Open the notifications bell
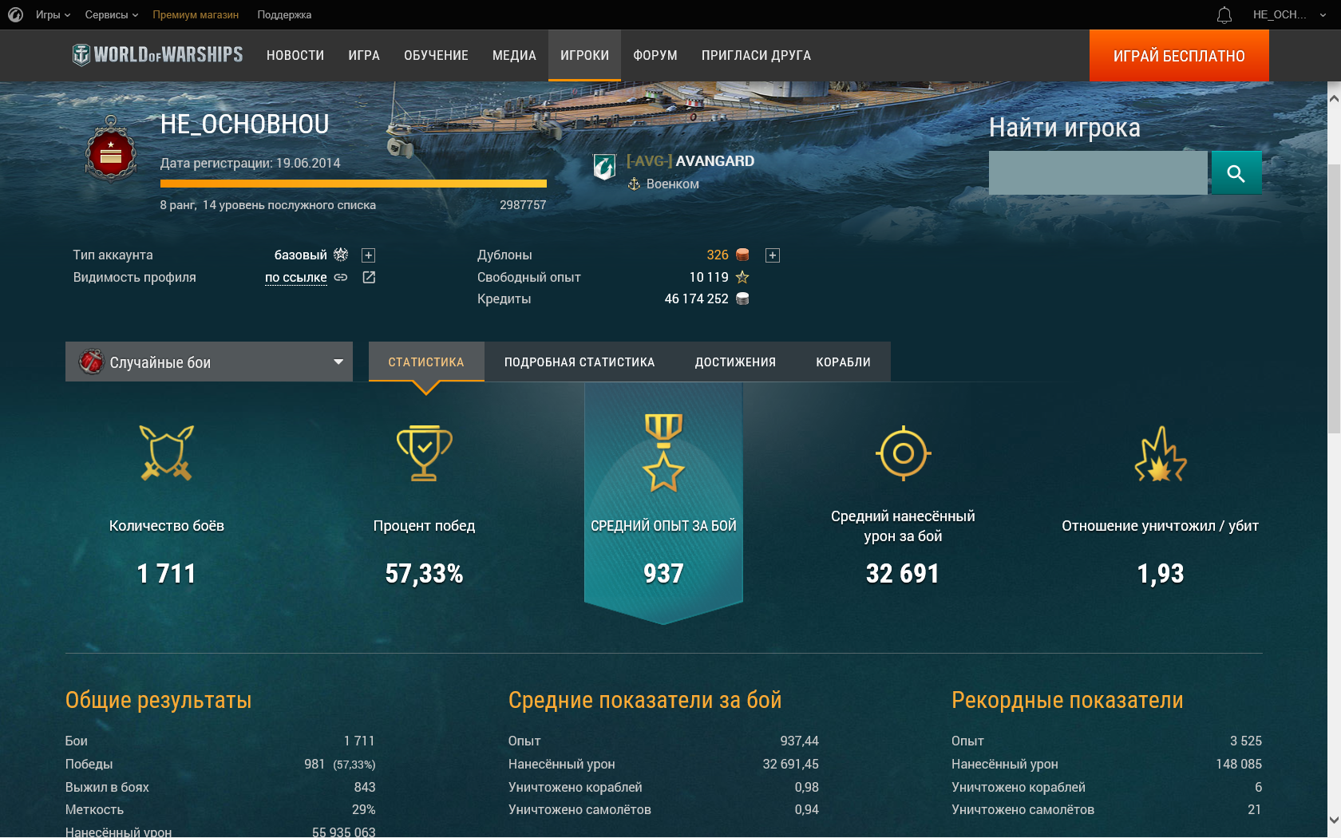 tap(1224, 14)
